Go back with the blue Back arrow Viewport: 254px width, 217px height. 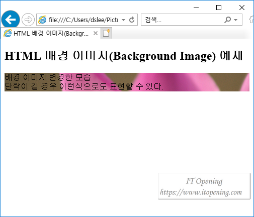tap(11, 20)
